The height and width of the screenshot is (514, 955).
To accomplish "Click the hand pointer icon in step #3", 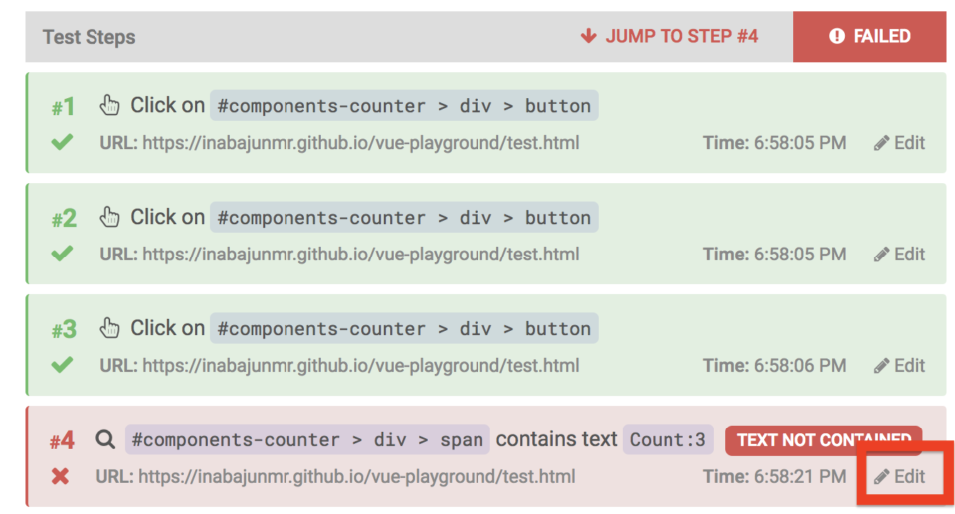I will coord(109,328).
